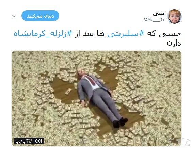This screenshot has width=192, height=149.
Task: Open the baby-face profile avatar
Action: coord(174,16)
